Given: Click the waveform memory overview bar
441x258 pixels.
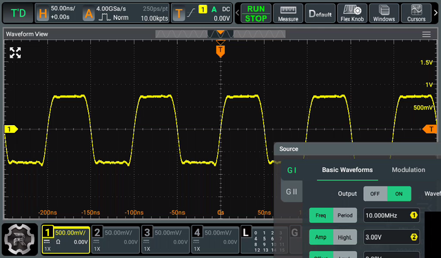Looking at the screenshot, I should coord(220,34).
